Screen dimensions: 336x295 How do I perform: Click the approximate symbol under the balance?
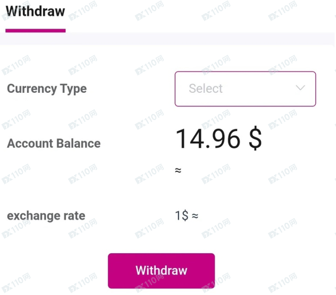tap(178, 170)
